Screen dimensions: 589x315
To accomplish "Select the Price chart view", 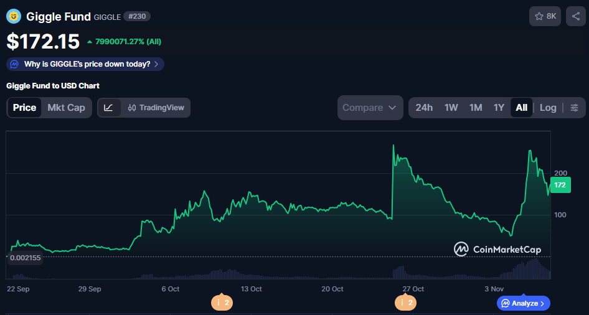I will pyautogui.click(x=25, y=108).
